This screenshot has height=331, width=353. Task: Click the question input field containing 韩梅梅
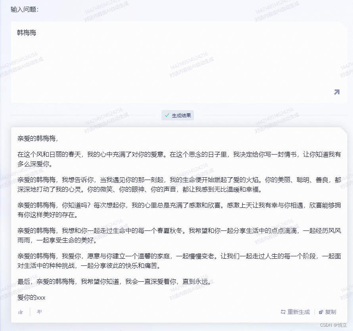(x=179, y=62)
